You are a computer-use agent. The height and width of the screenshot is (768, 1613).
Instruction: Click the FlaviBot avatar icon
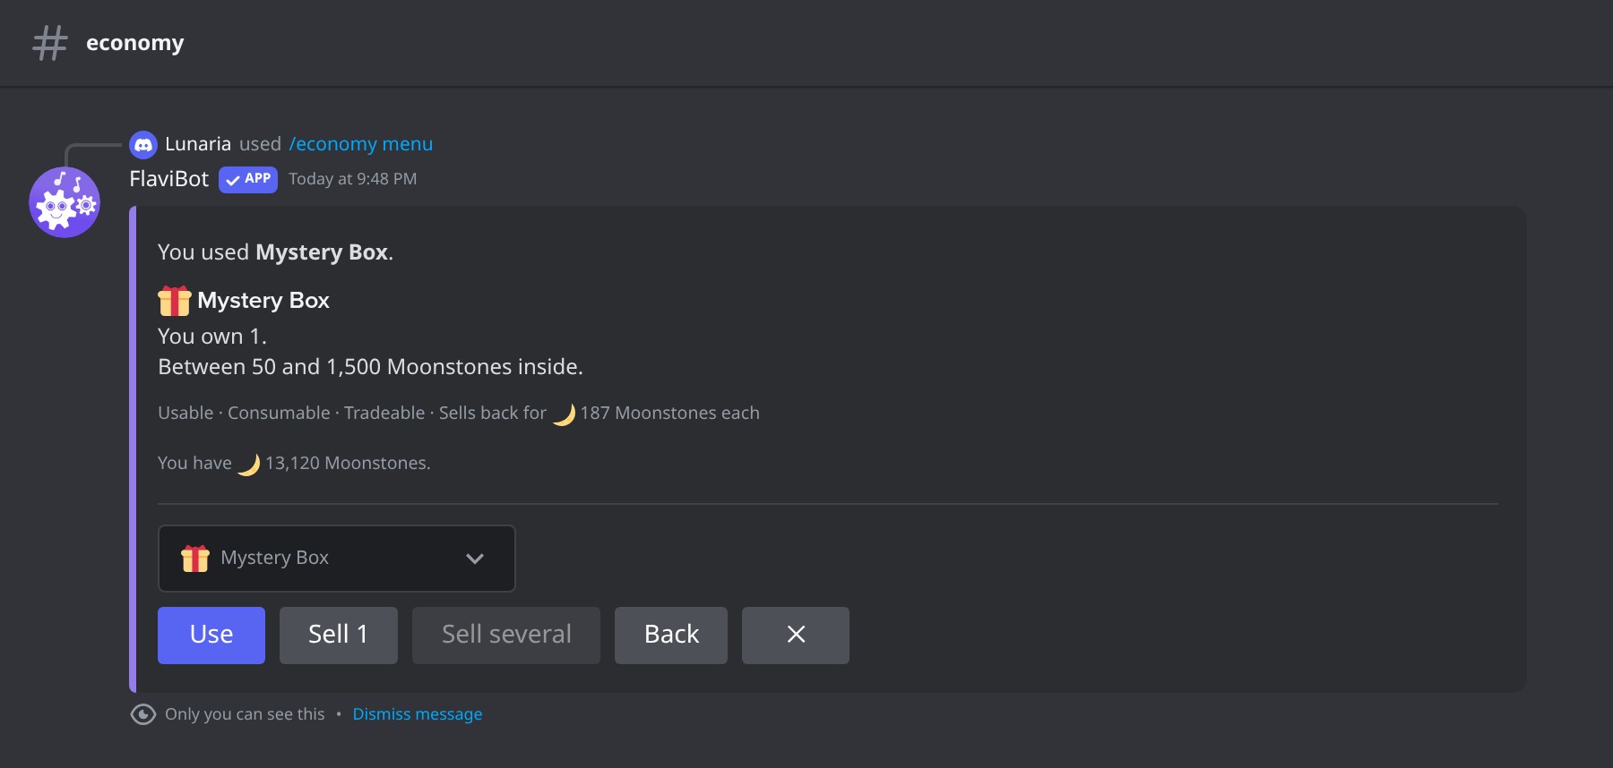point(65,202)
